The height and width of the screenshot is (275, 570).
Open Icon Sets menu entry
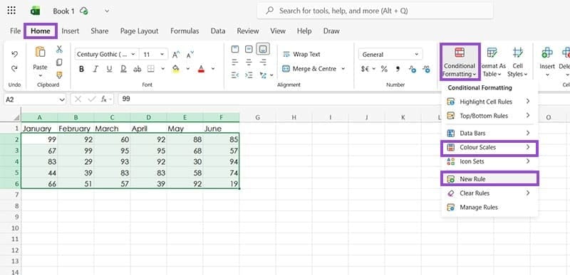coord(489,161)
